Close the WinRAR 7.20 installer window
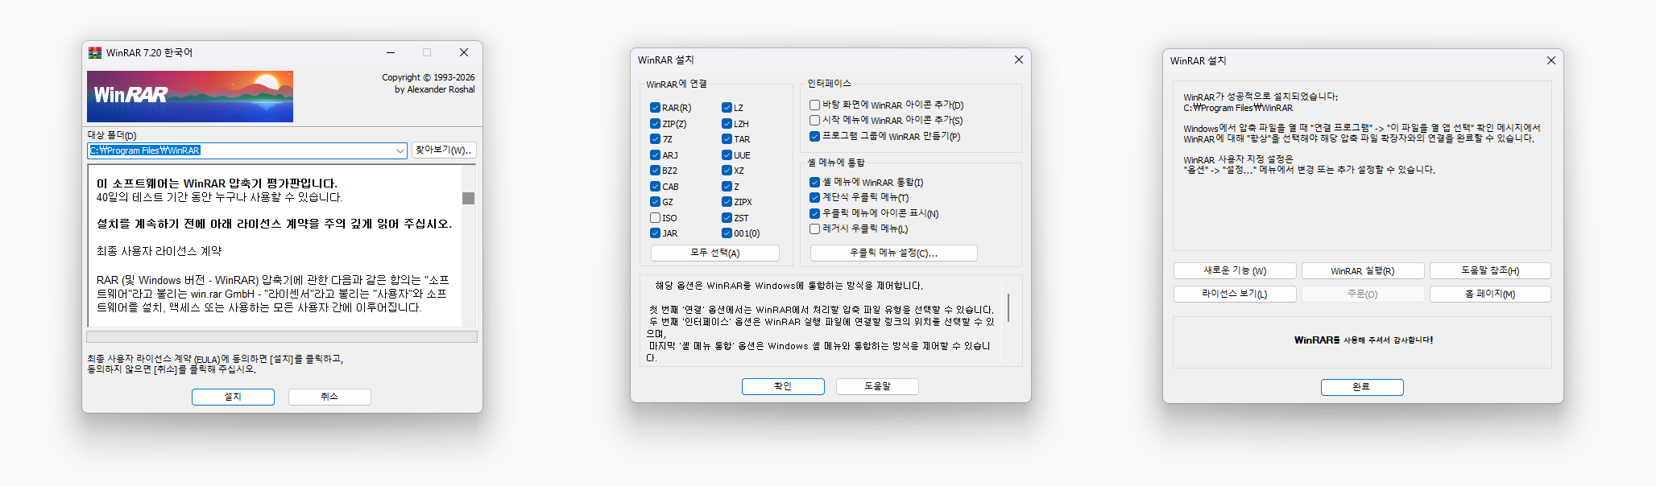The width and height of the screenshot is (1656, 486). [464, 52]
